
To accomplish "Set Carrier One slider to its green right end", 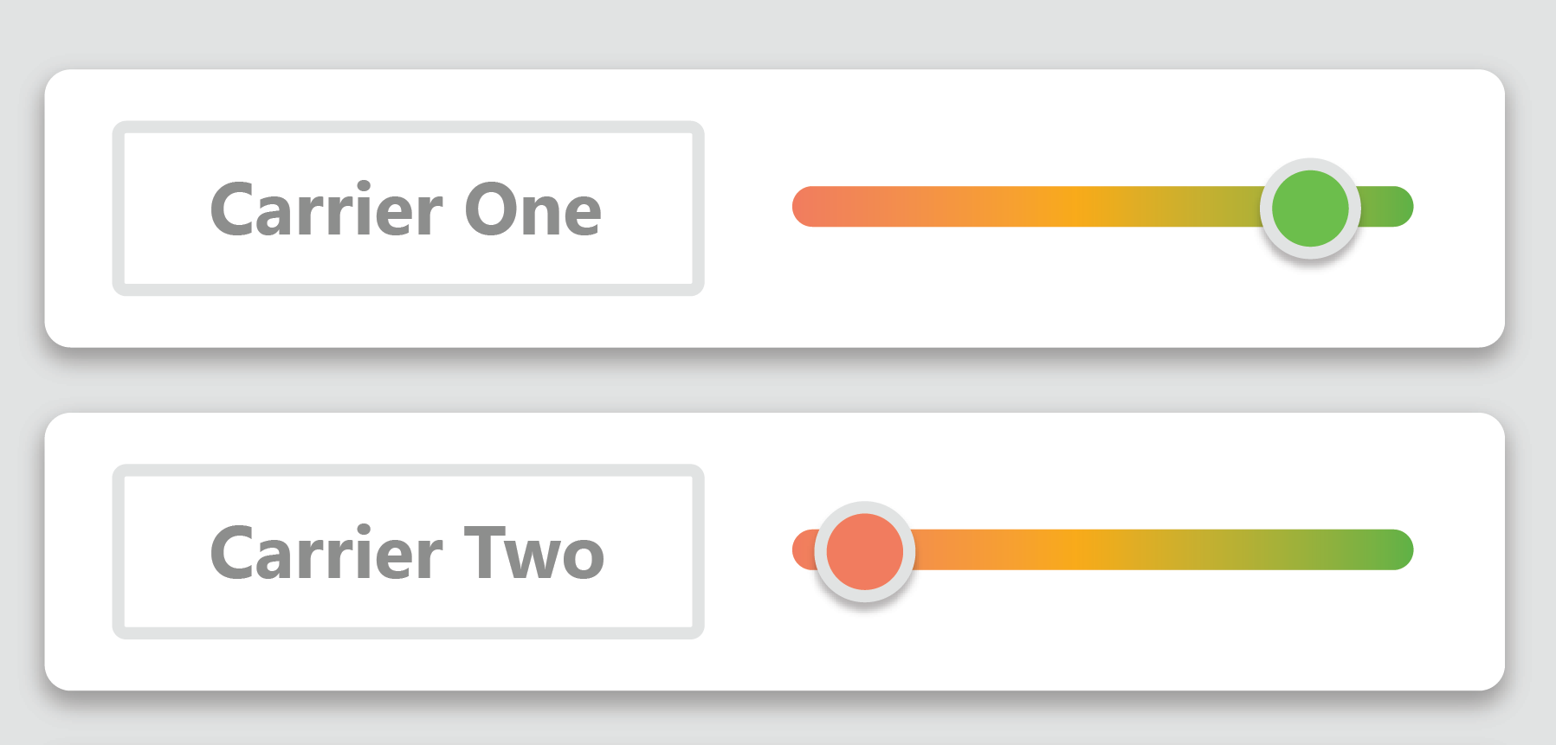I will 1398,207.
